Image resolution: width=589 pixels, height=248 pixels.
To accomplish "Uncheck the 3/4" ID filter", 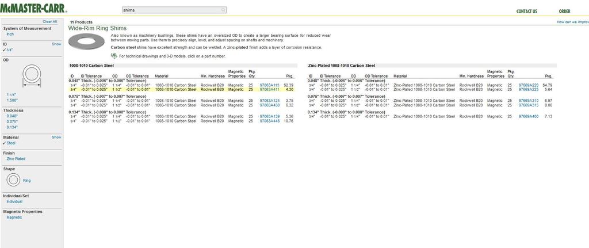I will coord(8,50).
